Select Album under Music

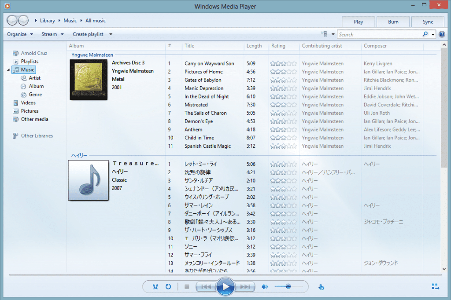pos(32,86)
